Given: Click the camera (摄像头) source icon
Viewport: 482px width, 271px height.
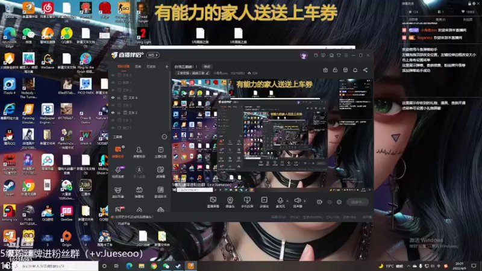Looking at the screenshot, I should 230,202.
